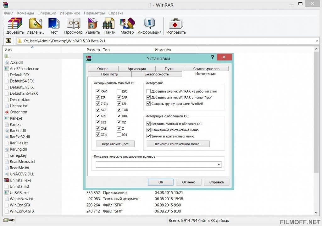Sort by the Имя column header

[32, 50]
